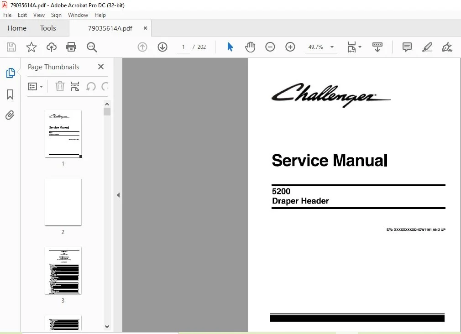Click the print pages icon in thumbnails panel

[75, 86]
